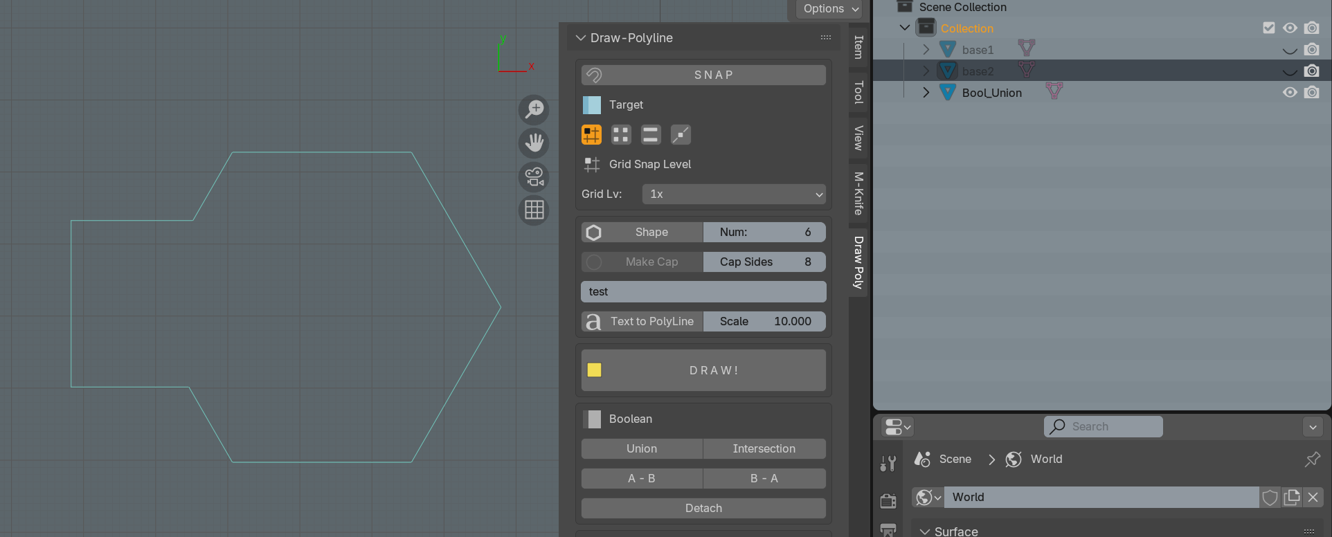Open the Grid Lv dropdown
The width and height of the screenshot is (1332, 537).
734,194
